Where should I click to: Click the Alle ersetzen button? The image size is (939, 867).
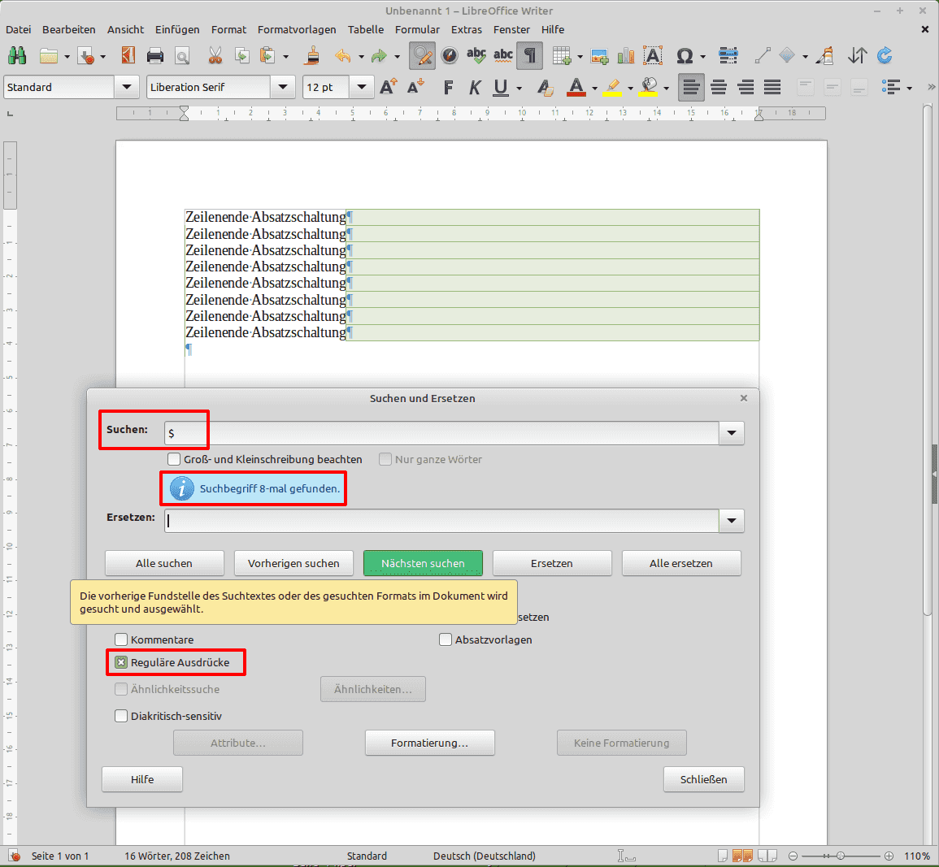[x=681, y=564]
